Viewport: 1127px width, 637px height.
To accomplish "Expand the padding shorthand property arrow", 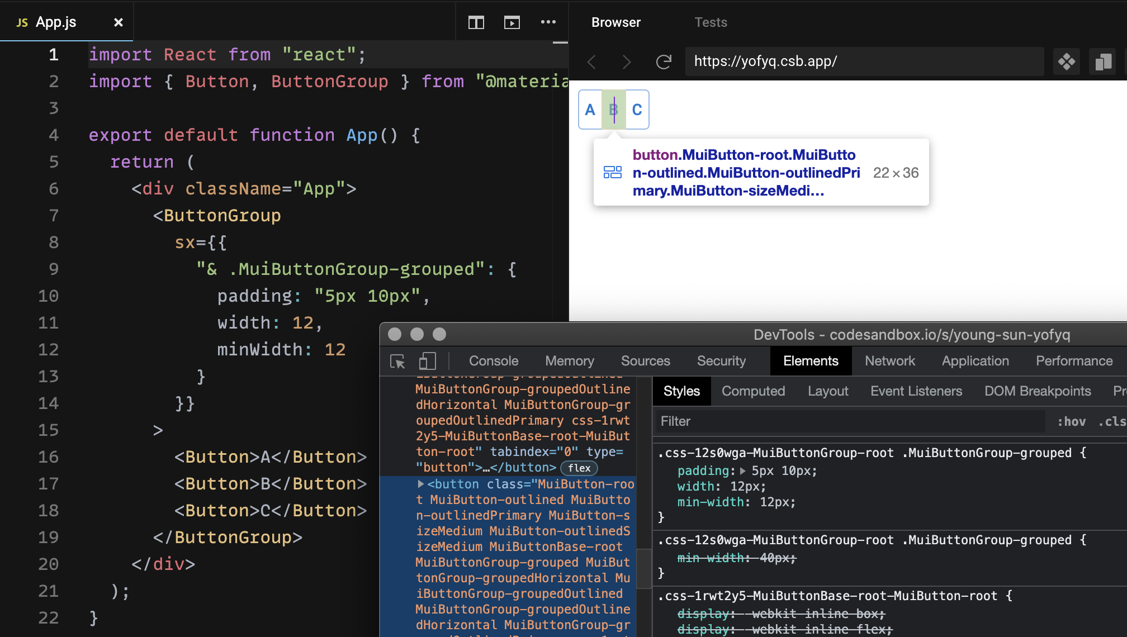I will tap(744, 471).
